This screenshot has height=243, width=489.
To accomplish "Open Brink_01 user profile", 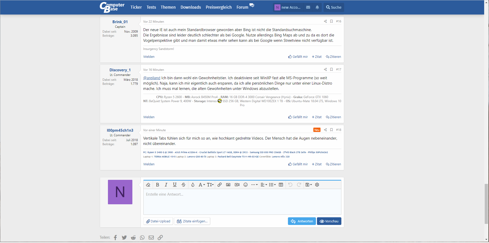I will pos(120,22).
